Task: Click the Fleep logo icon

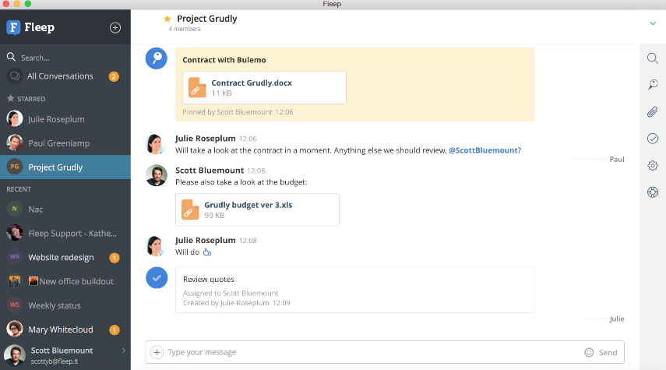Action: point(13,27)
